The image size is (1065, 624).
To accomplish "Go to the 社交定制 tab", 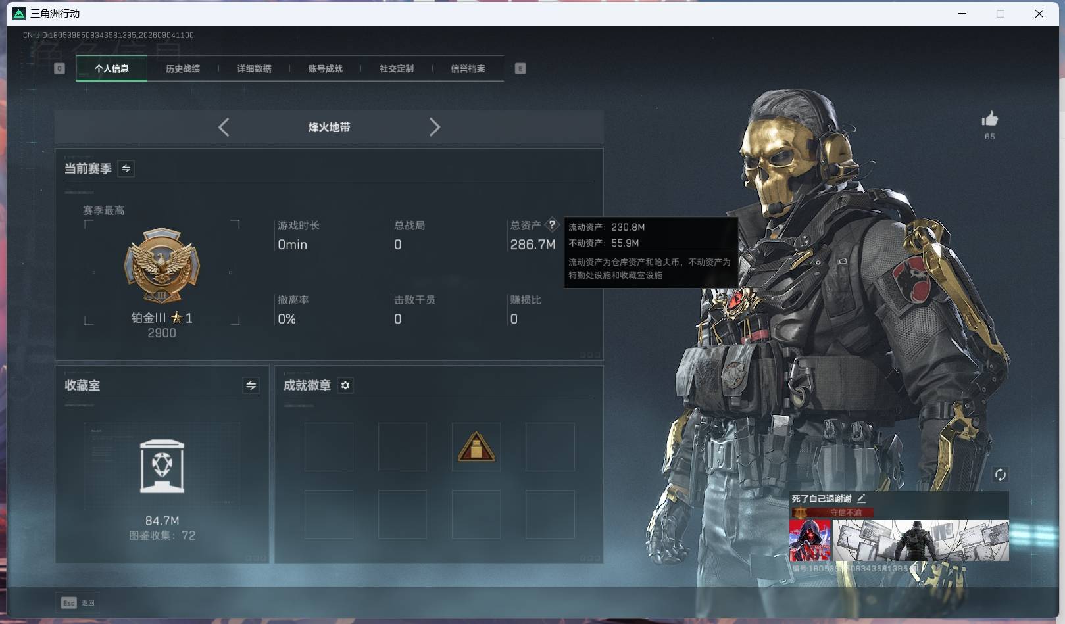I will click(397, 68).
